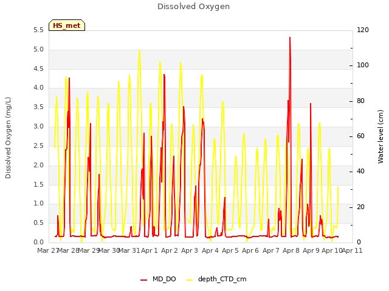Click the 2.5 left axis value
389x291 pixels.
38,145
